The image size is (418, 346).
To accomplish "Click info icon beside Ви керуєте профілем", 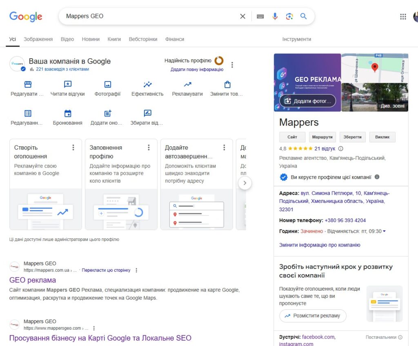I will (377, 177).
